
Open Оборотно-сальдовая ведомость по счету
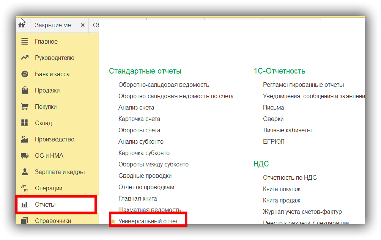pos(176,96)
